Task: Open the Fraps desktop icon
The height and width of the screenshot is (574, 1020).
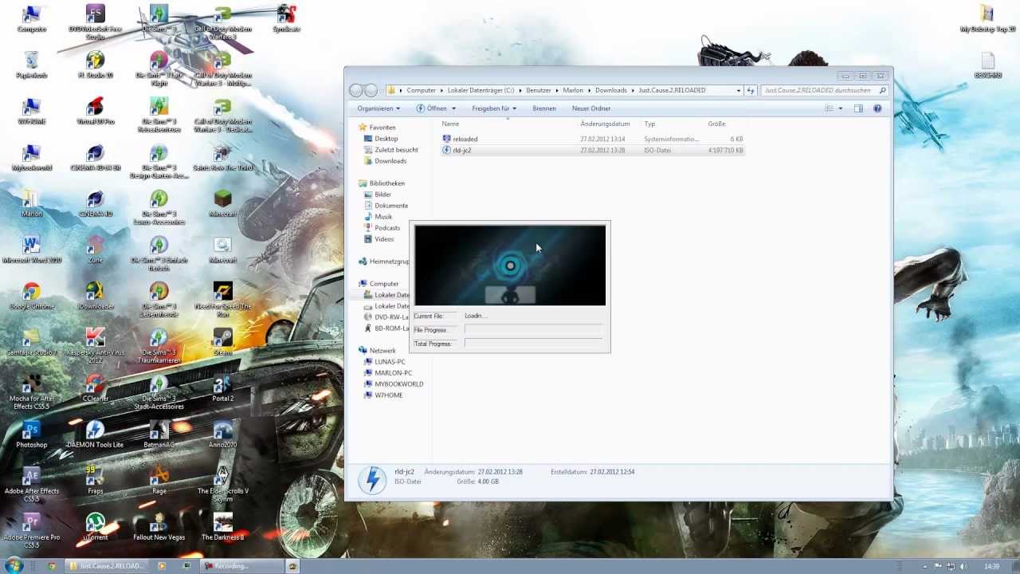Action: pyautogui.click(x=95, y=481)
